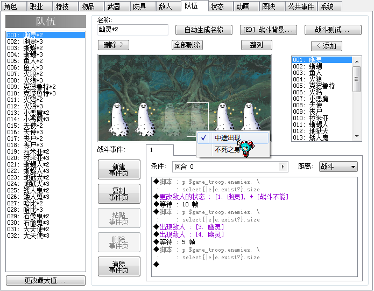Click the 删除 > button
Screen dimensions: 374x291
114,45
